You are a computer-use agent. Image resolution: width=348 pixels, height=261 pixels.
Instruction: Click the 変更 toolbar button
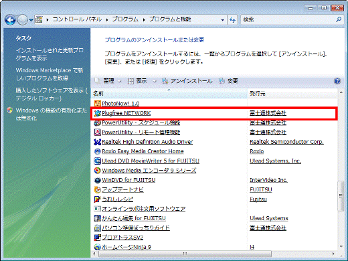[228, 81]
